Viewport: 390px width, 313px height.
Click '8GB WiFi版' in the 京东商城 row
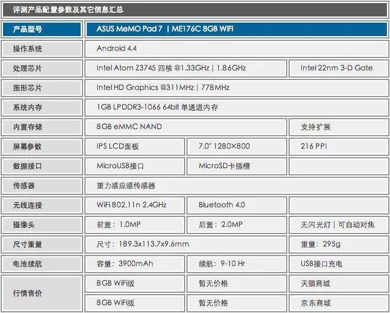coord(135,303)
